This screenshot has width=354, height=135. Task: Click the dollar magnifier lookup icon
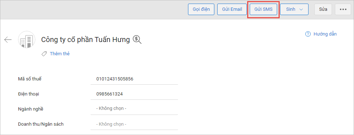coord(137,39)
